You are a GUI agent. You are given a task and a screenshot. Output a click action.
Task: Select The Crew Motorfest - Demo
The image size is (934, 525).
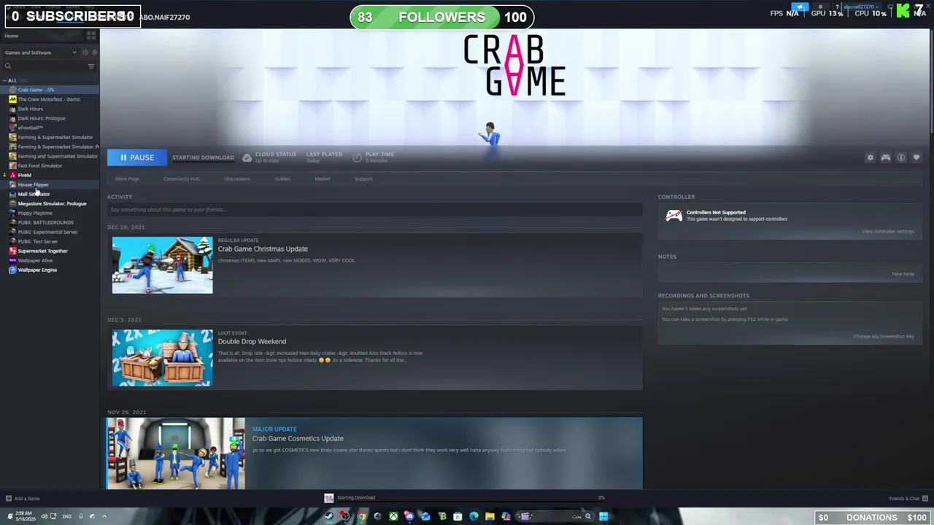[50, 99]
